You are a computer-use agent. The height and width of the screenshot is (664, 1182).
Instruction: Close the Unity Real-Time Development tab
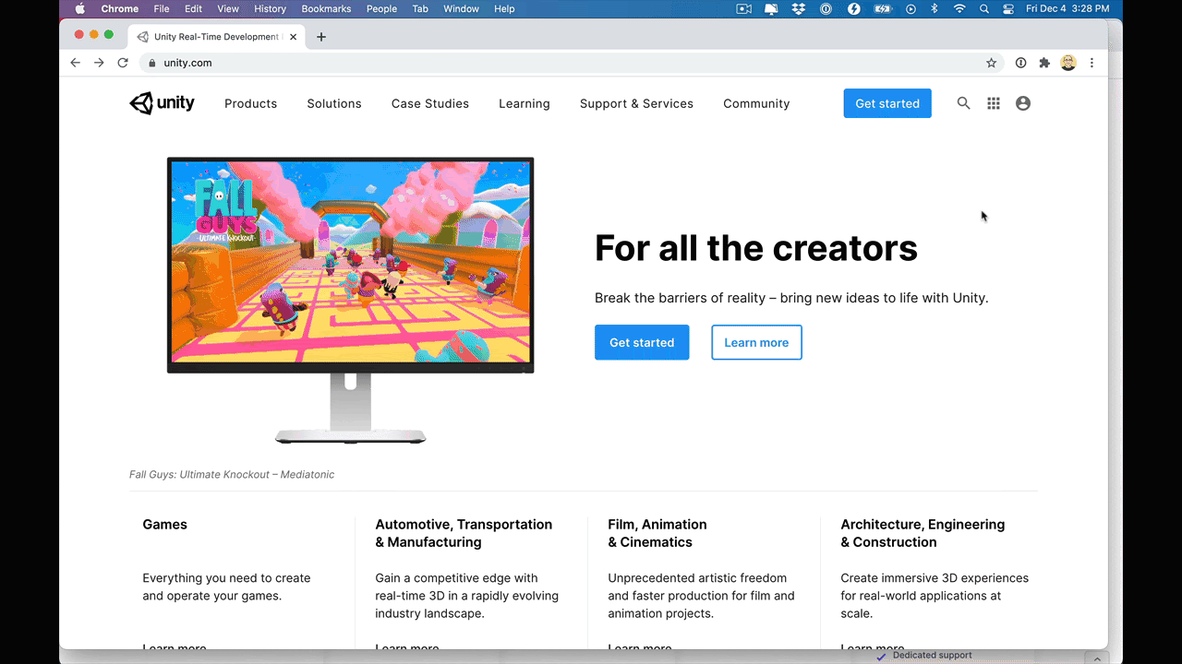[294, 37]
